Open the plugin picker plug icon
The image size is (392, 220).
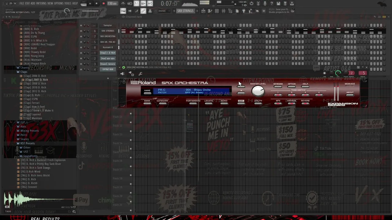click(244, 11)
